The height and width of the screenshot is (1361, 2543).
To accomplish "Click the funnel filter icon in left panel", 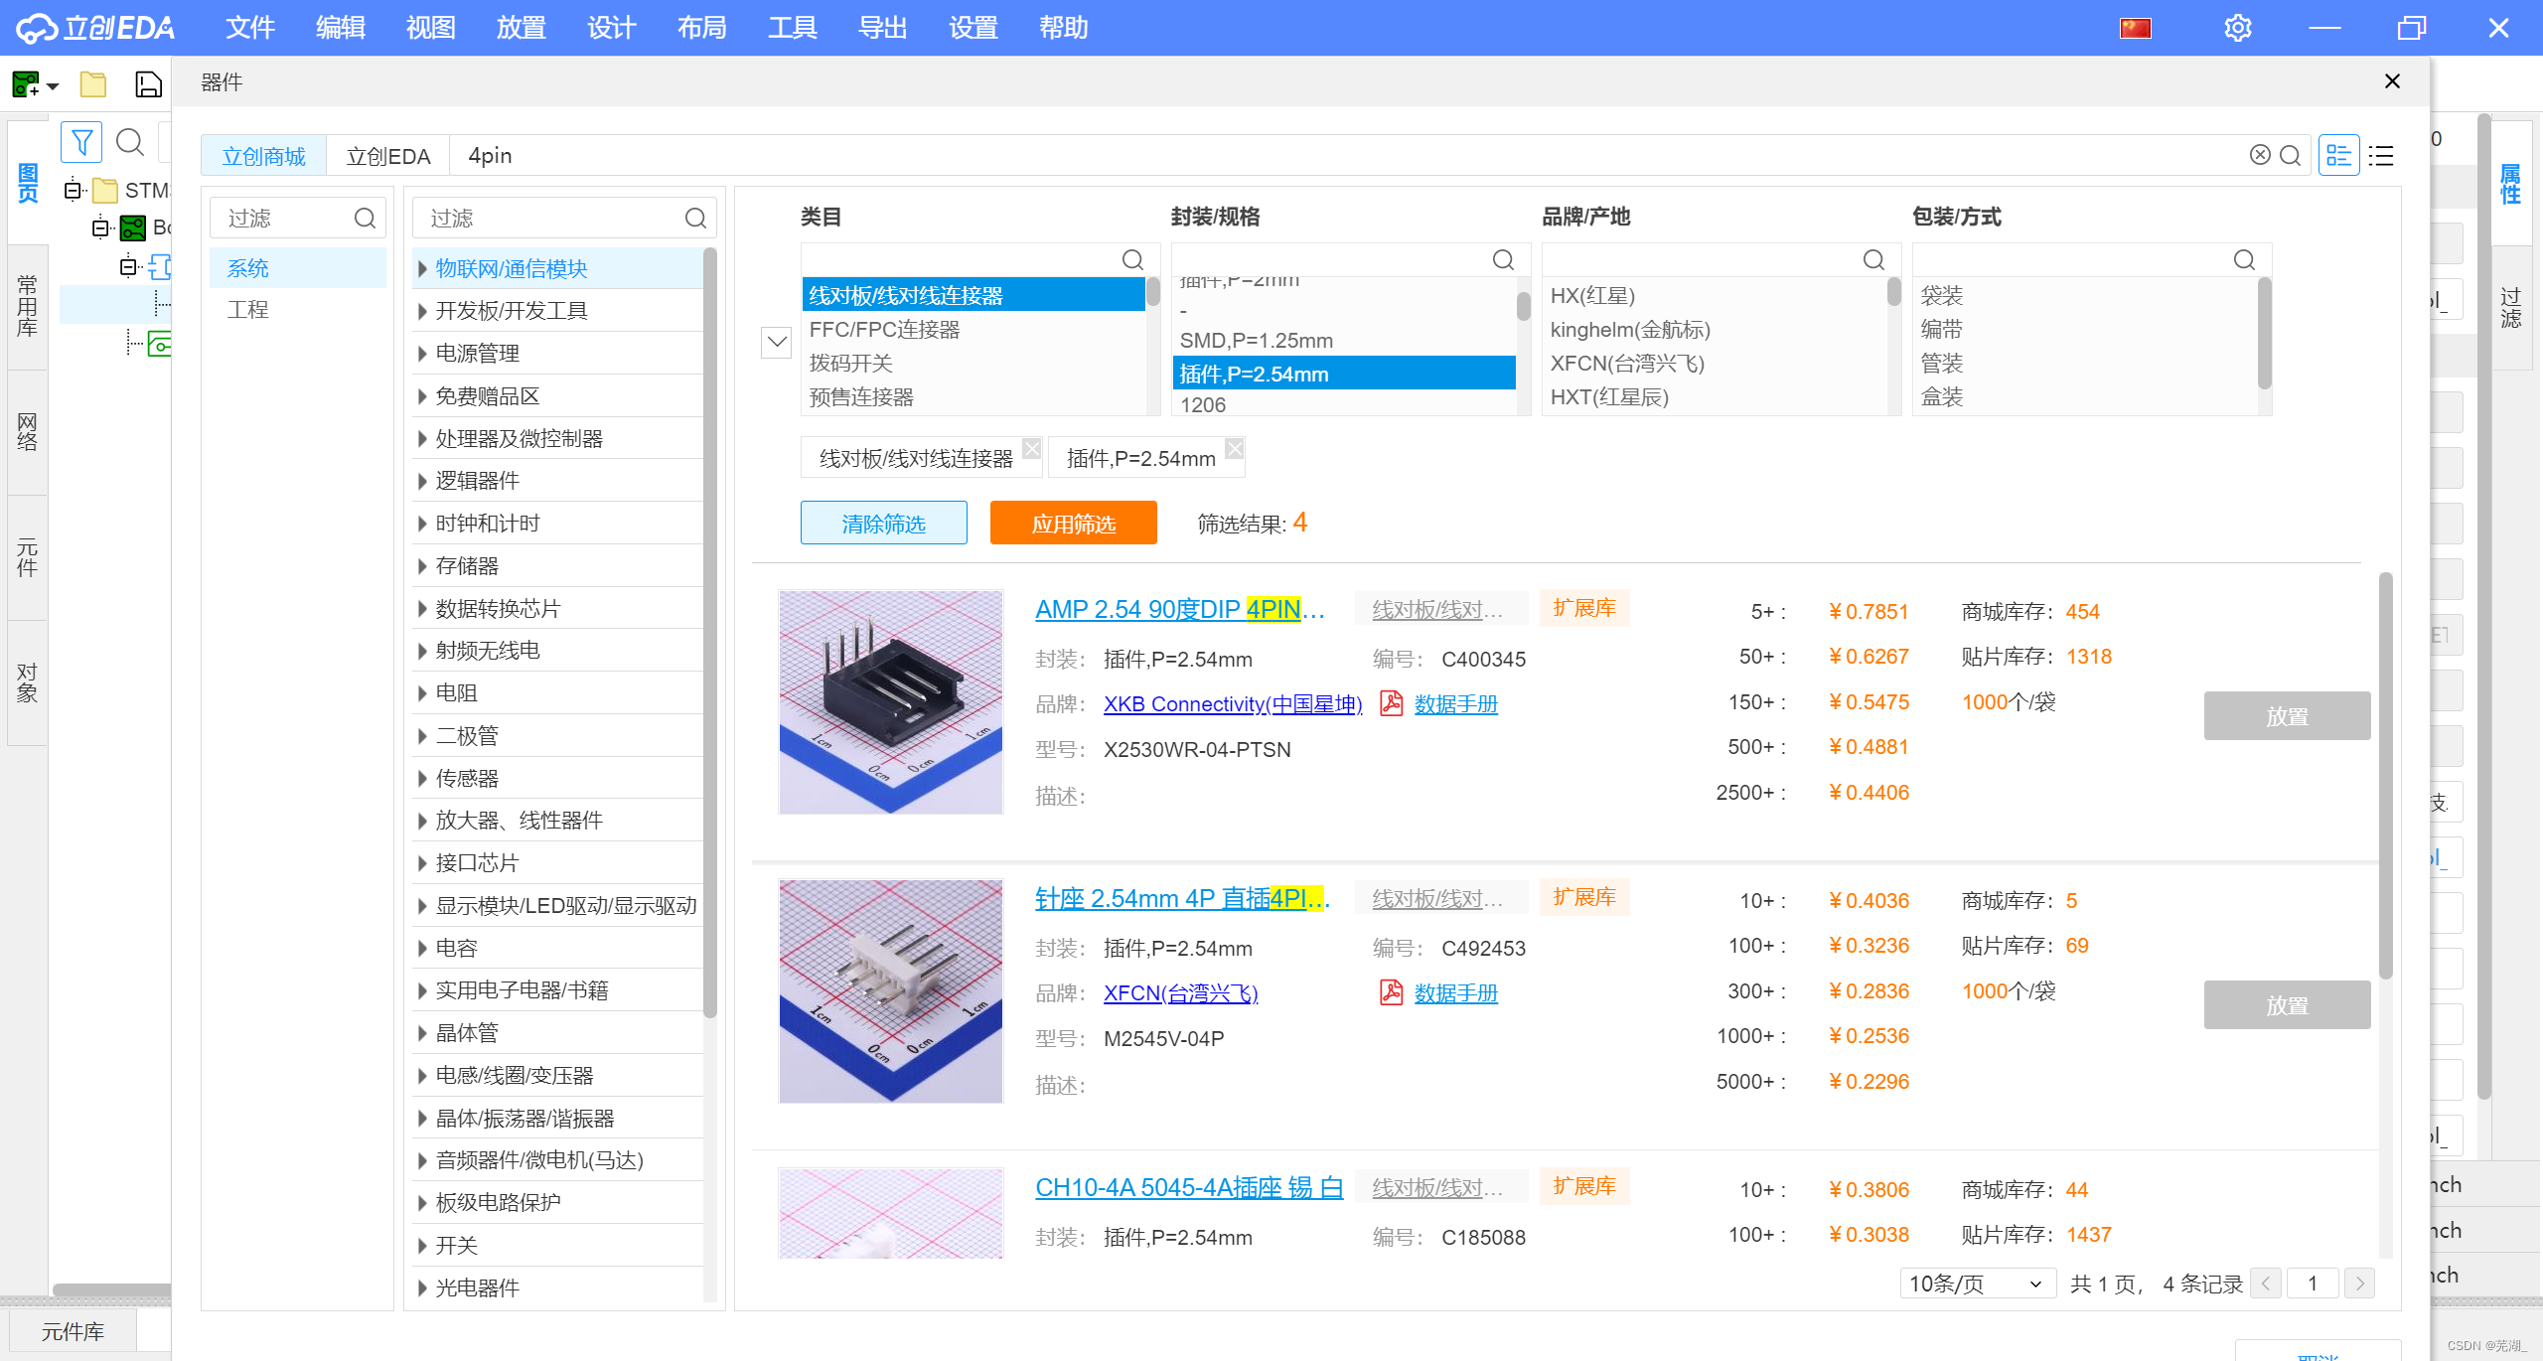I will (x=81, y=142).
